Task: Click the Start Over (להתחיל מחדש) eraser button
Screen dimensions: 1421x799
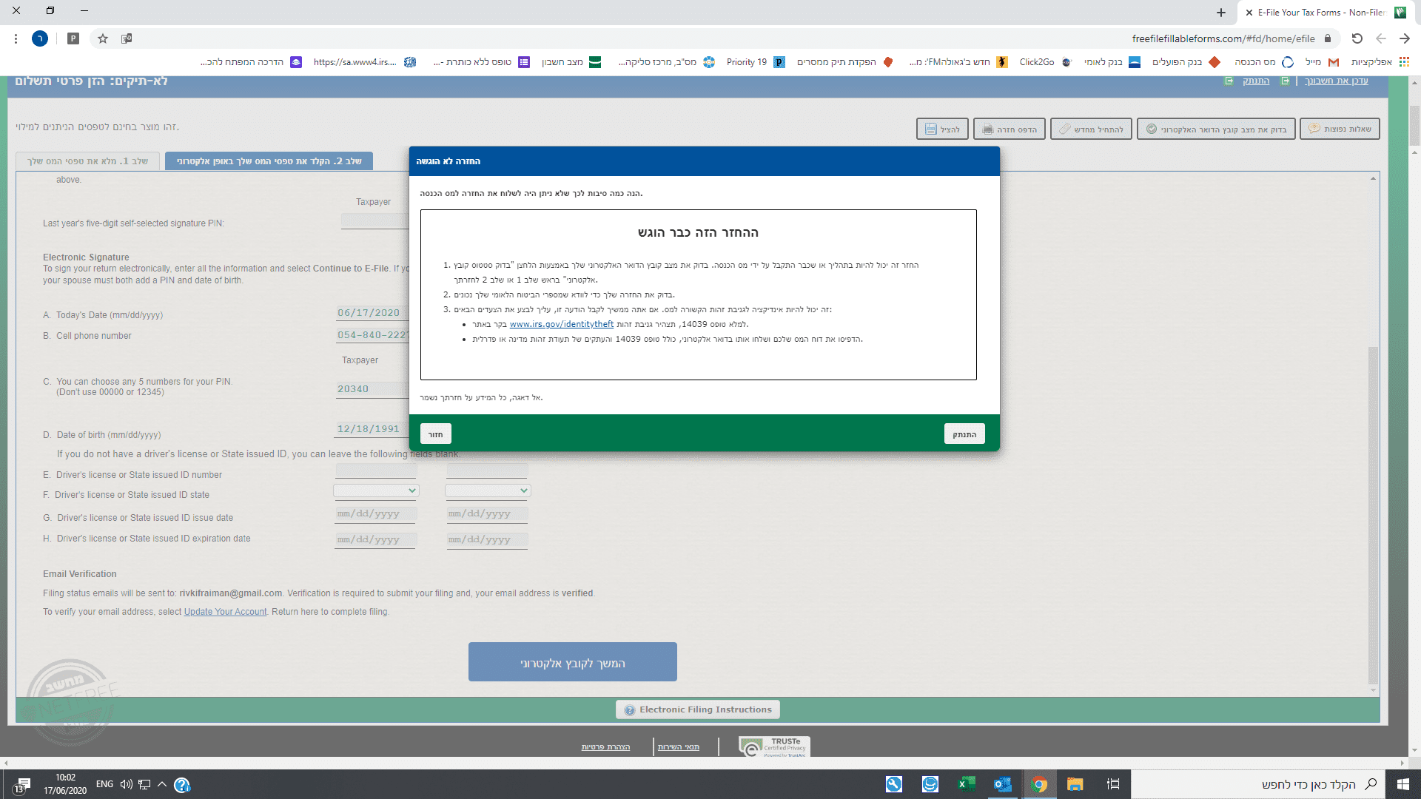Action: coord(1091,129)
